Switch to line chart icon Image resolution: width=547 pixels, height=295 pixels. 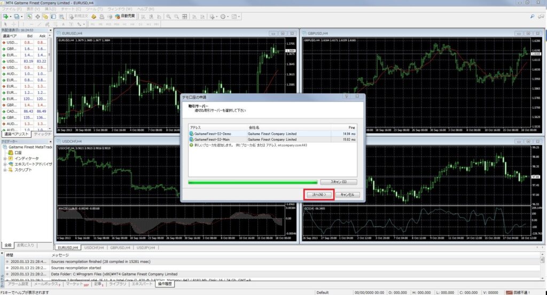[x=159, y=17]
